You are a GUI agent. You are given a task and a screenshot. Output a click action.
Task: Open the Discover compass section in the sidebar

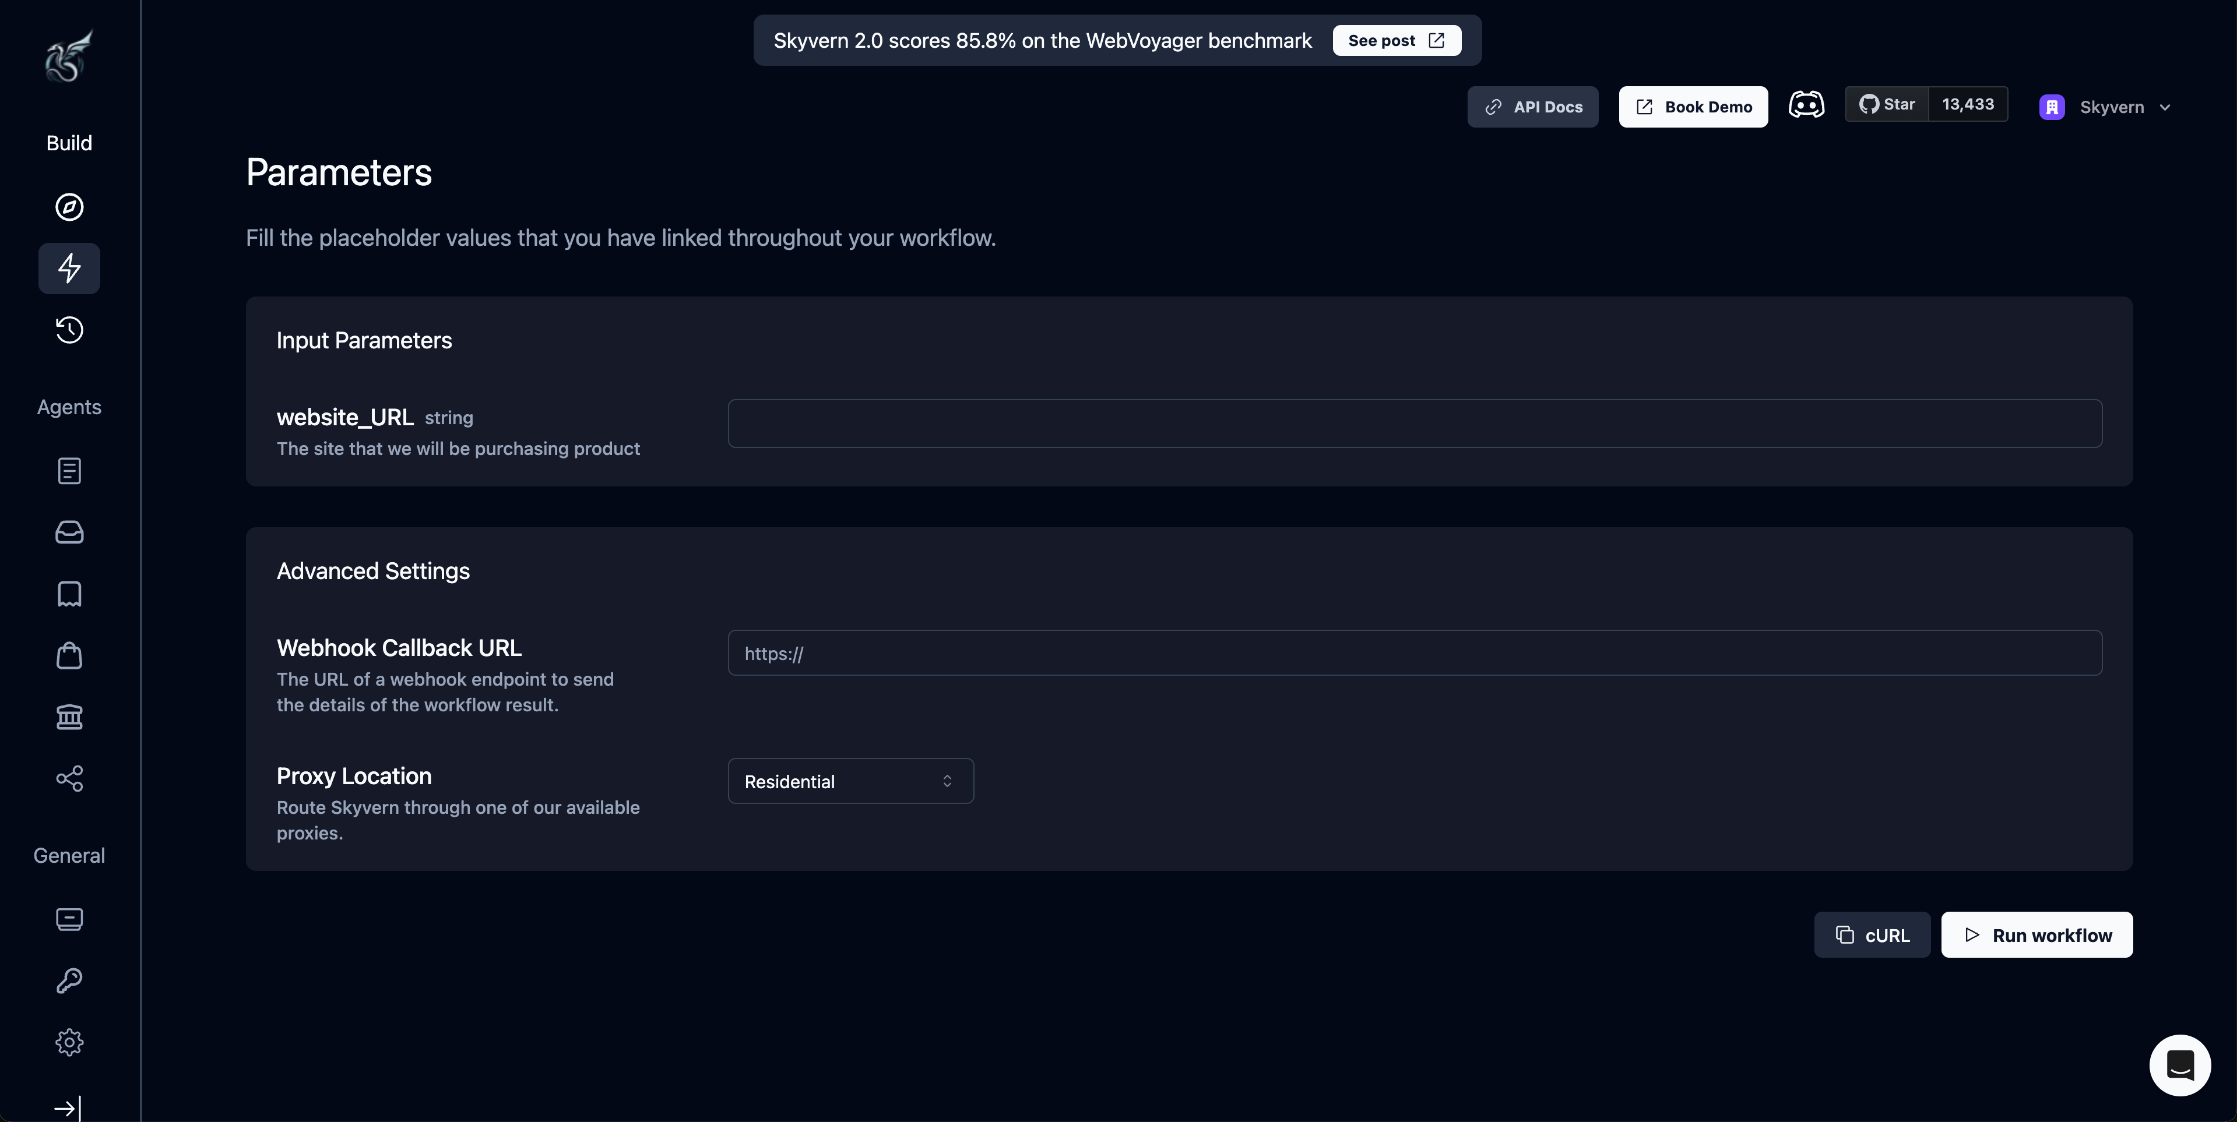[x=69, y=207]
